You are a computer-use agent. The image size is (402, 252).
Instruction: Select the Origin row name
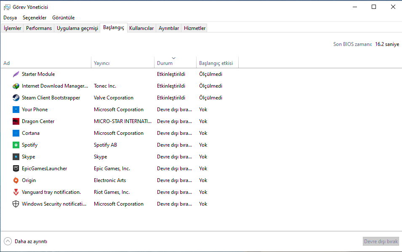point(29,180)
